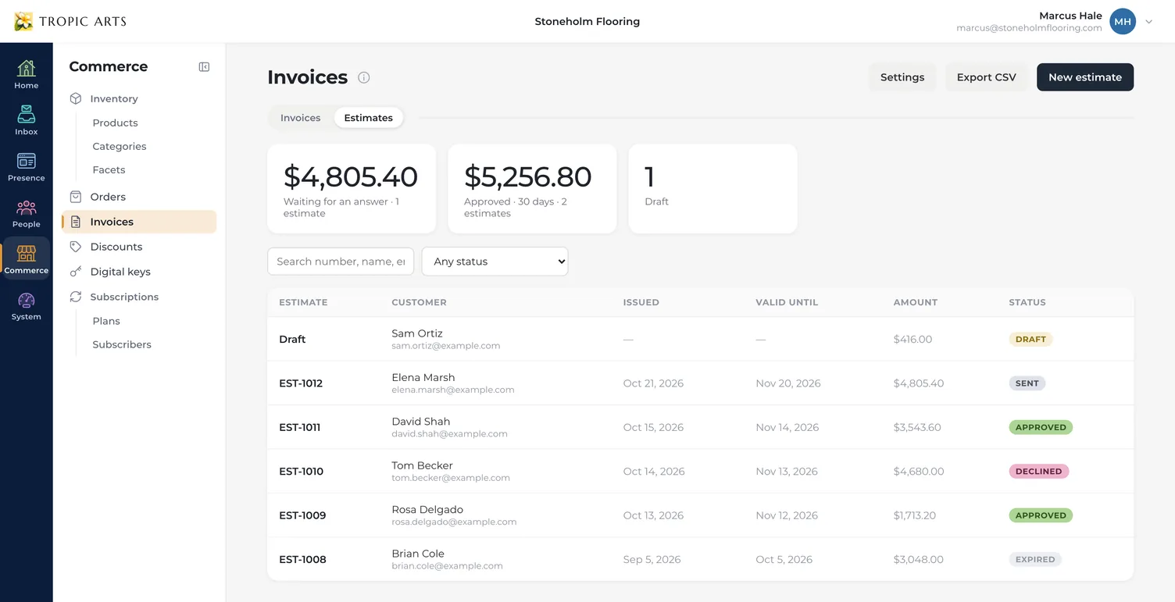Select Invoices in the sidebar

pyautogui.click(x=138, y=222)
